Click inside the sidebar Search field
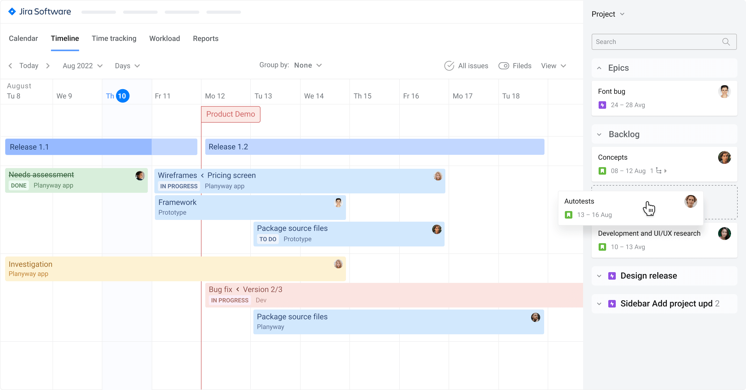The width and height of the screenshot is (746, 390). pyautogui.click(x=652, y=42)
